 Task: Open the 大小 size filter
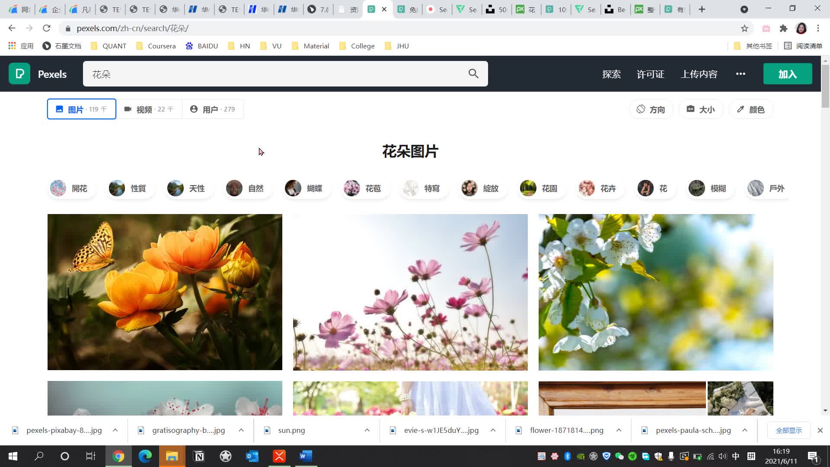coord(701,109)
